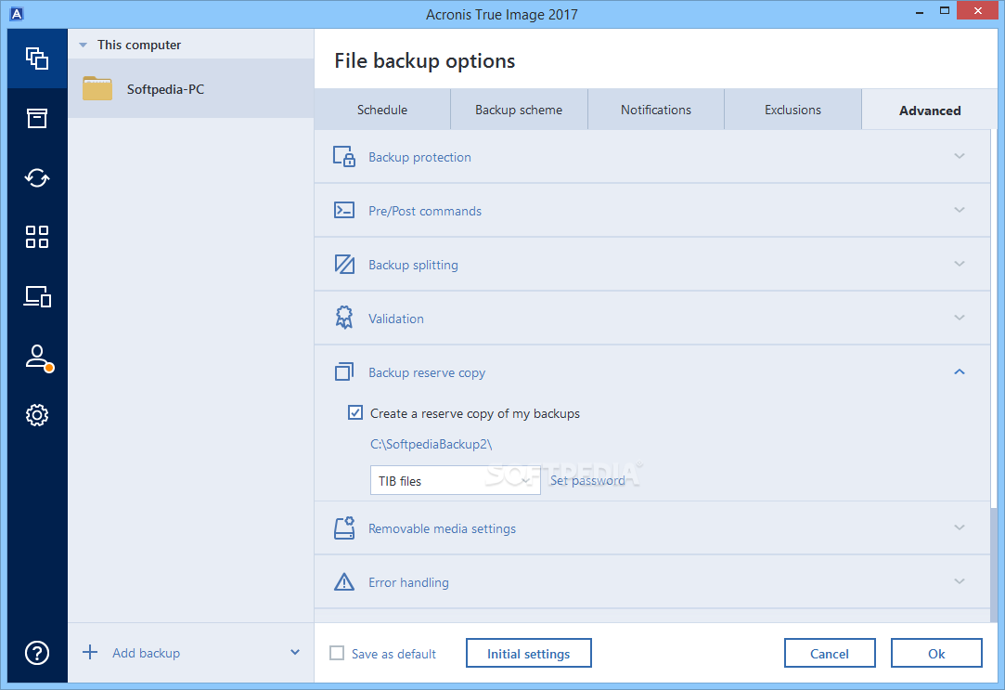Switch to the Schedule tab
1005x690 pixels.
[382, 110]
